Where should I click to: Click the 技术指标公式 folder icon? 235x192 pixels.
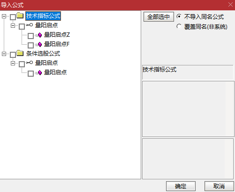coord(20,16)
